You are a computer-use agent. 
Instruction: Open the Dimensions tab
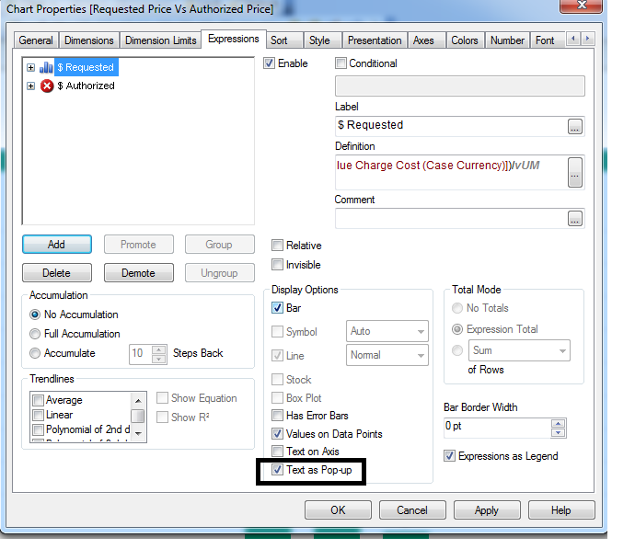coord(89,40)
